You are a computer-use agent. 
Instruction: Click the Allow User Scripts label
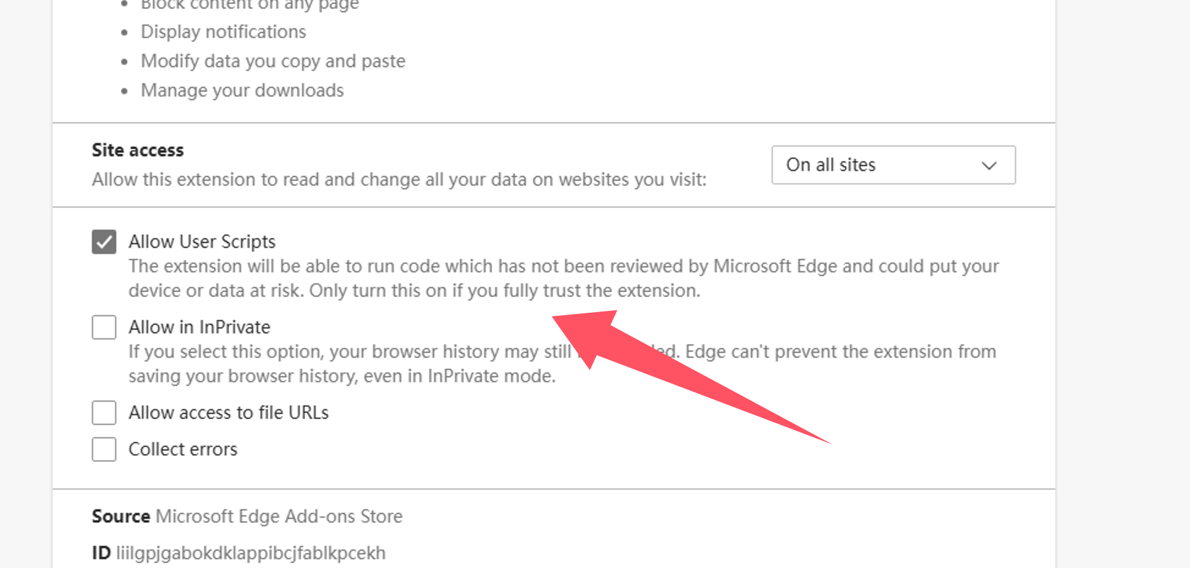pos(202,241)
